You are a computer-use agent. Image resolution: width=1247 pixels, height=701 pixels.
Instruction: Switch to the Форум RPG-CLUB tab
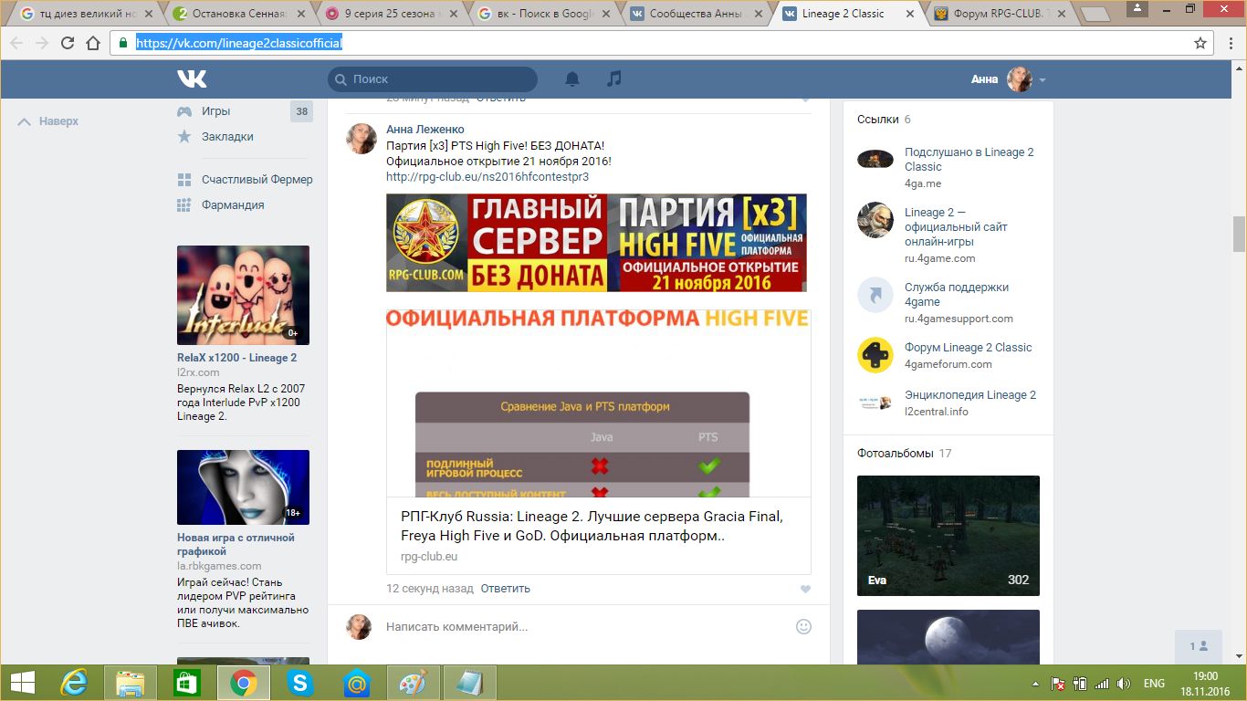[1002, 14]
